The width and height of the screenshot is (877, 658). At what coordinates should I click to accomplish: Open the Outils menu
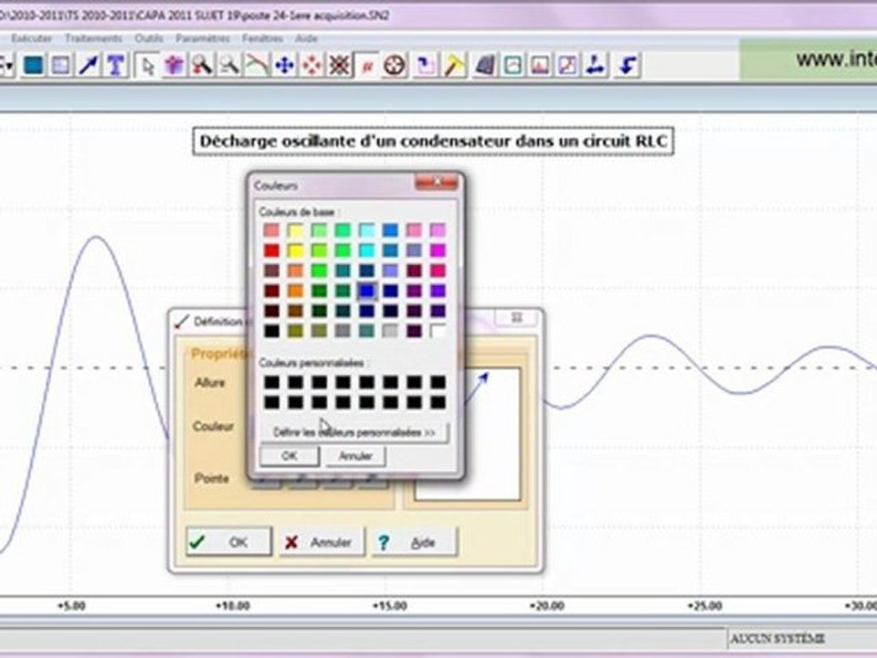click(149, 38)
